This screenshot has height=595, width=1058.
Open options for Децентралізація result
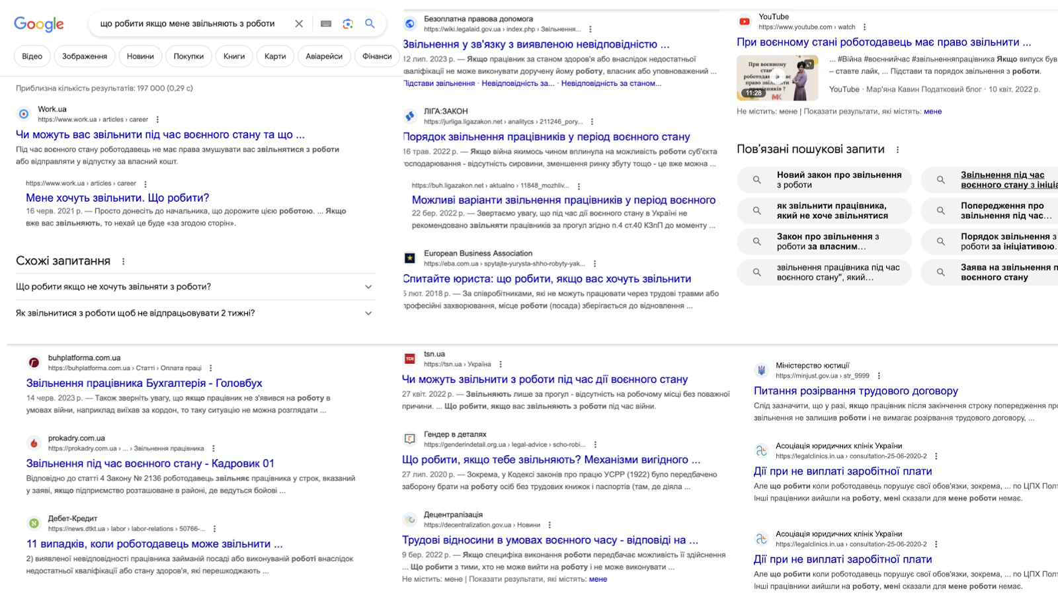point(549,525)
